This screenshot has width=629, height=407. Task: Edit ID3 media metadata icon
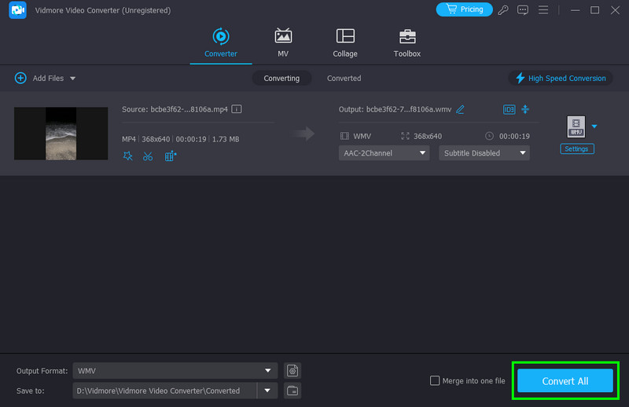click(x=509, y=109)
